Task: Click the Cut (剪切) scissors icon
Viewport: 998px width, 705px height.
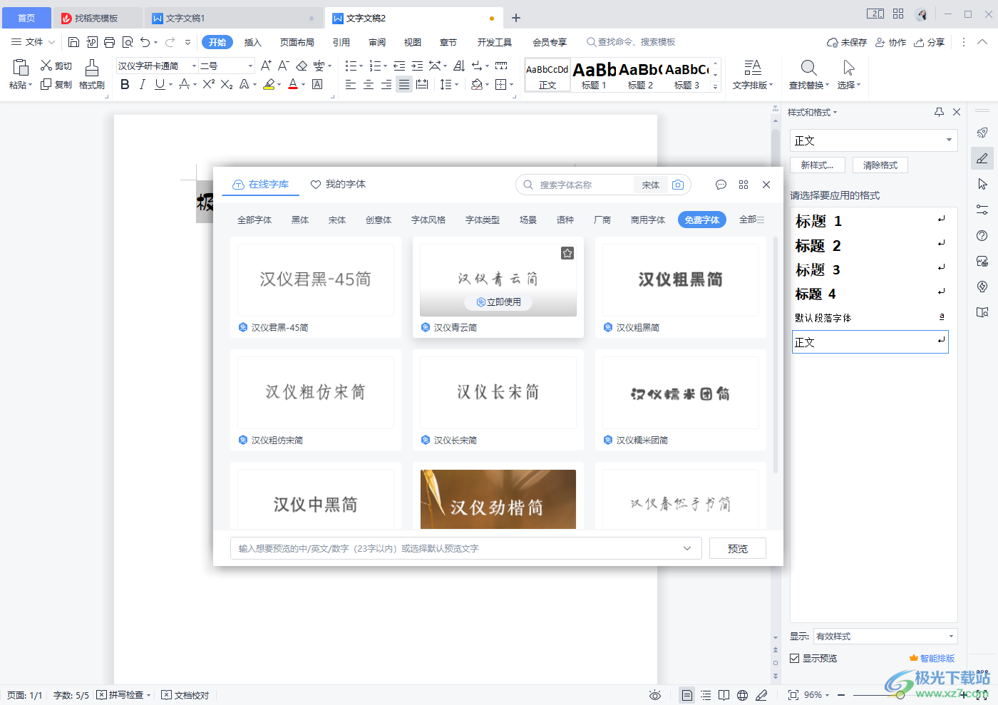Action: tap(46, 66)
